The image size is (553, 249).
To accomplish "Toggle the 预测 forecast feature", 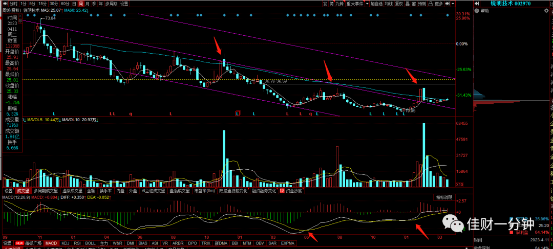I will [422, 4].
